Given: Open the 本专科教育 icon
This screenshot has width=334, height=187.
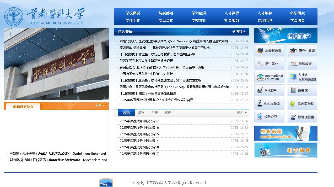Looking at the screenshot, I should [269, 50].
